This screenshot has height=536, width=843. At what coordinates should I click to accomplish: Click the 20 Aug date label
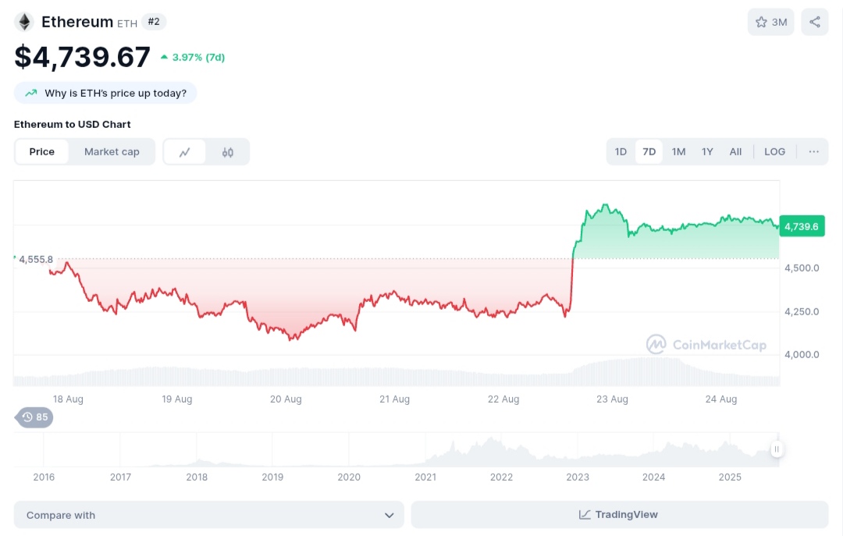click(286, 399)
